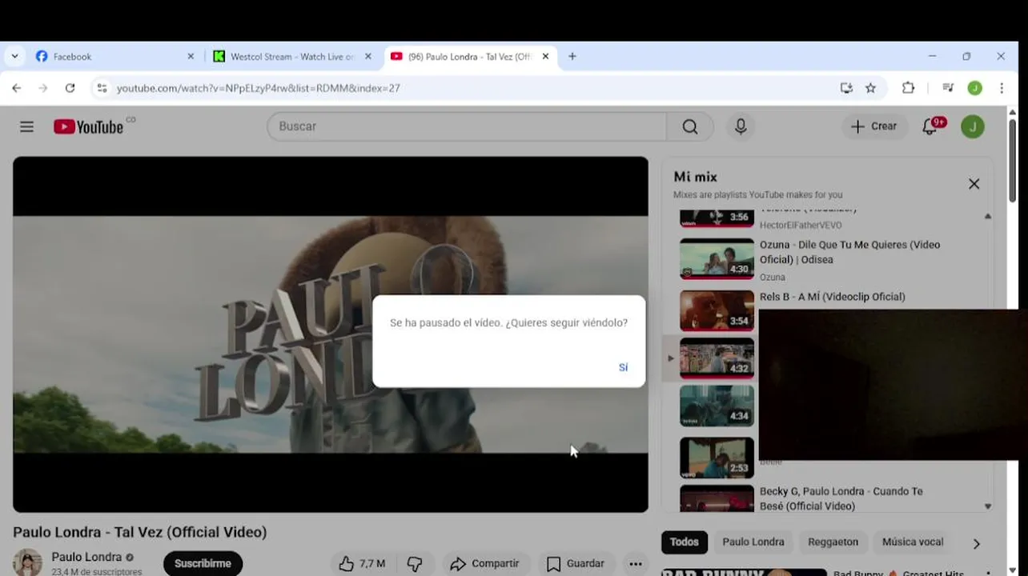Open the YouTube hamburger guide menu
Image resolution: width=1028 pixels, height=576 pixels.
click(x=26, y=126)
